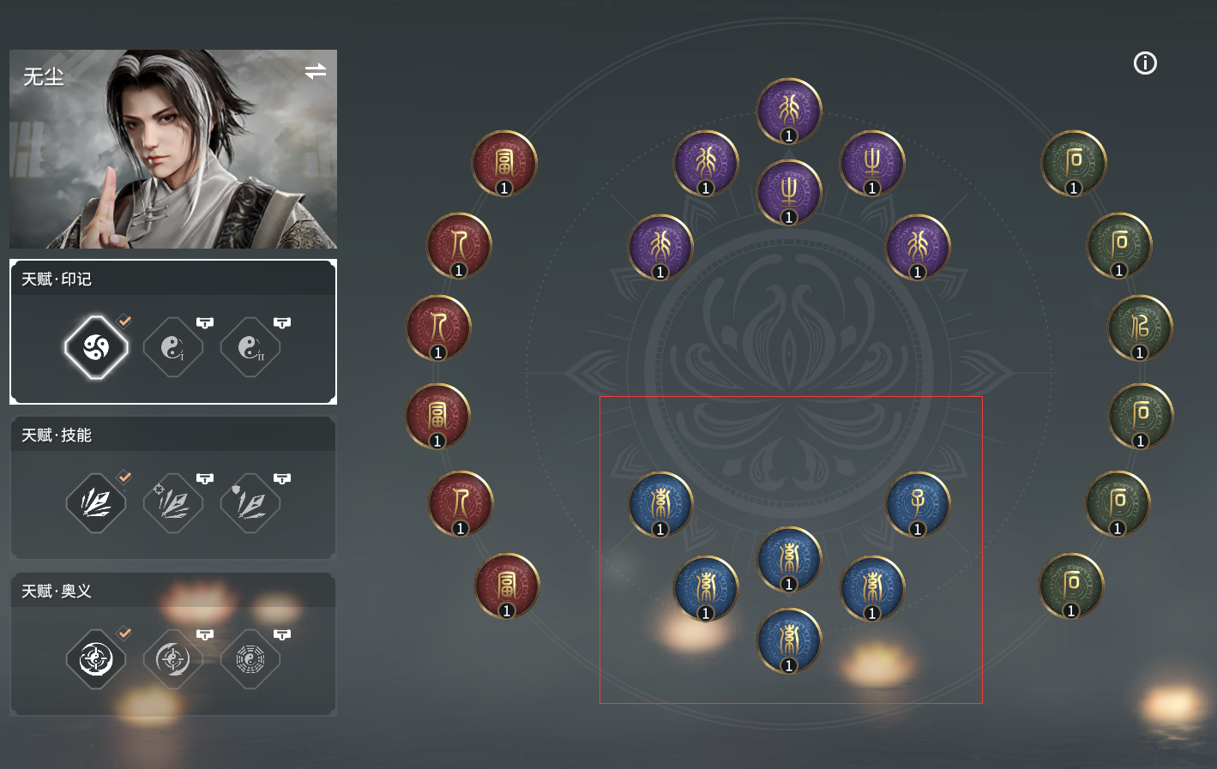Click the info icon at top right
The image size is (1217, 769).
pos(1145,63)
